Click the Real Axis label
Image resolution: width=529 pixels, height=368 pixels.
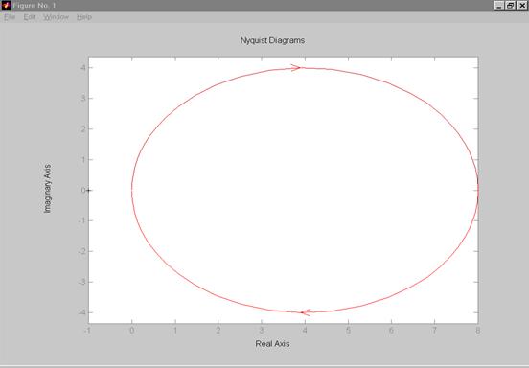[272, 344]
